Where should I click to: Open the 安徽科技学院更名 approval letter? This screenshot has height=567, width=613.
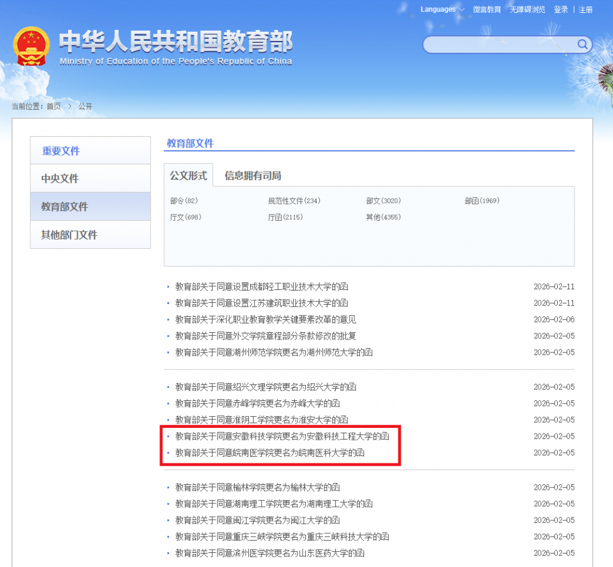[x=283, y=436]
